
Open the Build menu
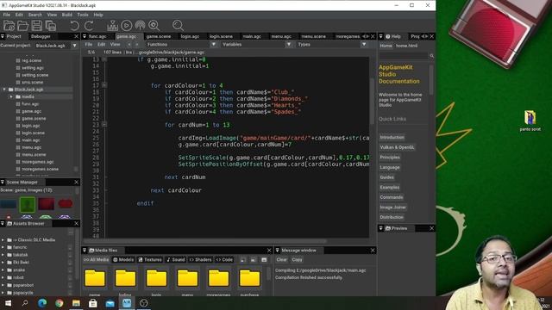(67, 15)
